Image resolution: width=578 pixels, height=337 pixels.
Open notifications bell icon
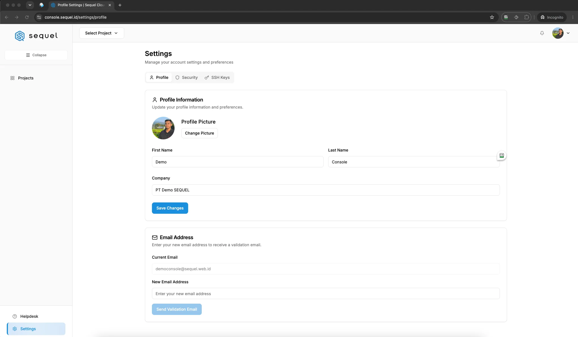point(542,33)
